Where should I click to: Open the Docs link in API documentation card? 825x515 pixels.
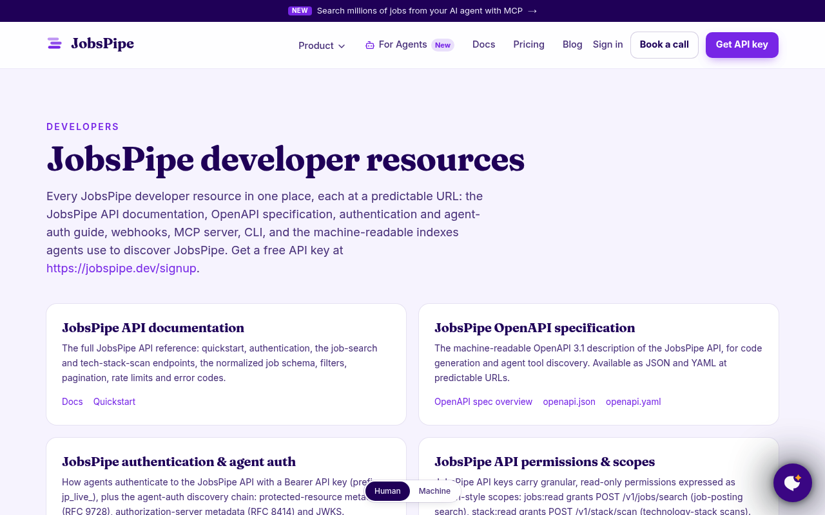(x=72, y=402)
